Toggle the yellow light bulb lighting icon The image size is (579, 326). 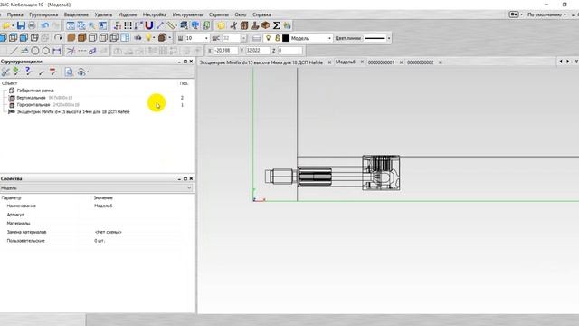(148, 38)
